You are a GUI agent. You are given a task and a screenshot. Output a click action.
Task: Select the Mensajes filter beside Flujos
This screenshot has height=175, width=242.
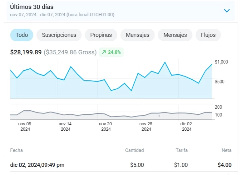point(175,35)
